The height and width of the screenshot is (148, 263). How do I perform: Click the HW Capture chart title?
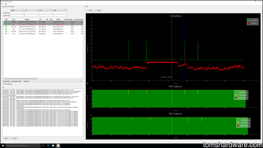point(175,87)
